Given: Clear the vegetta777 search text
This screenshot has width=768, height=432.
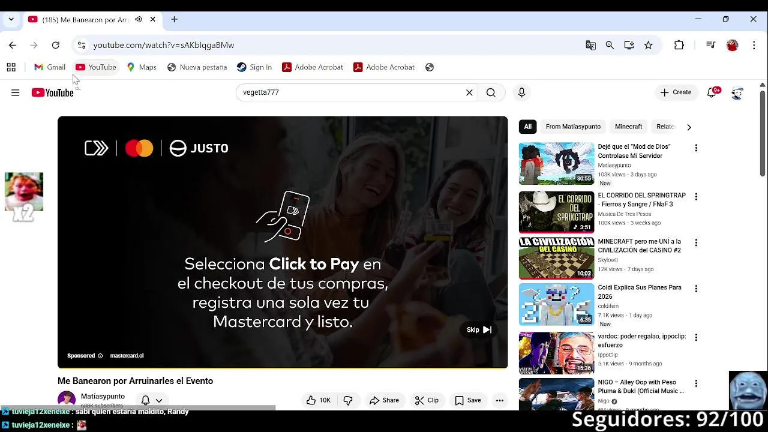Looking at the screenshot, I should pyautogui.click(x=469, y=92).
